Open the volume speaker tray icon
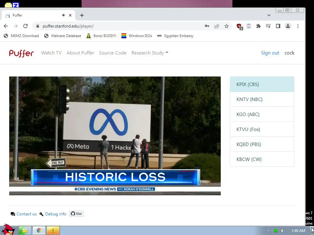The width and height of the screenshot is (314, 235). [283, 231]
